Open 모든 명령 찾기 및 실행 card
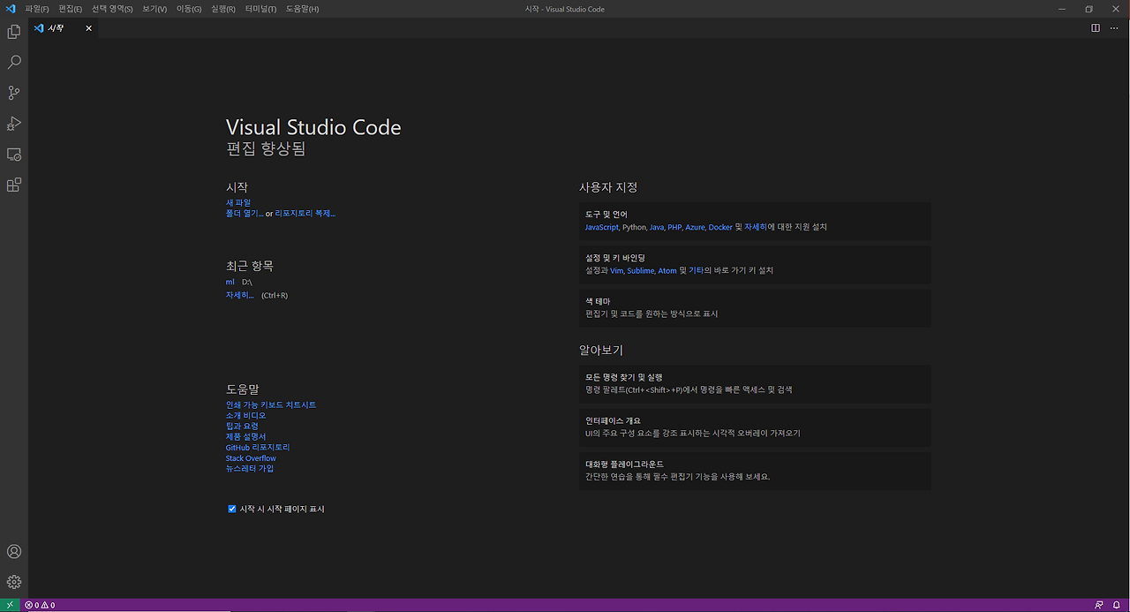1130x612 pixels. click(x=755, y=383)
